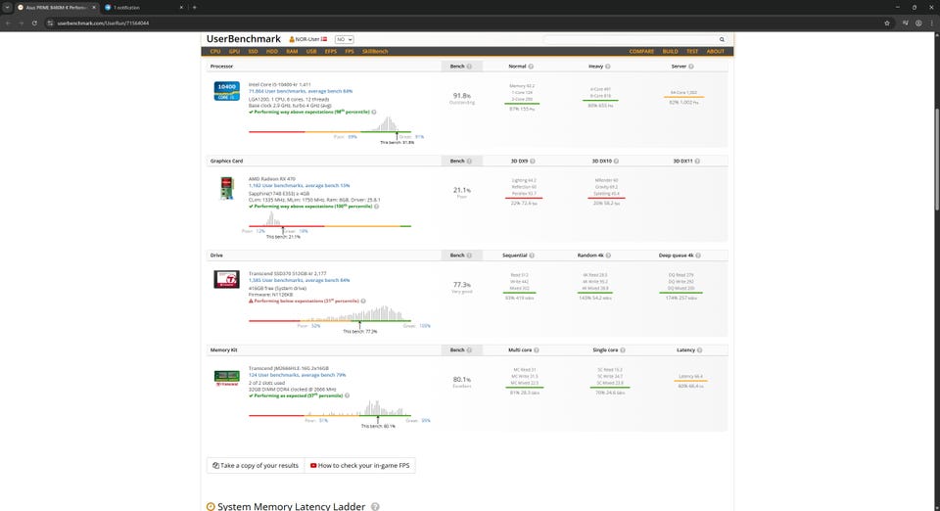Open the help icon next to Multi core

point(537,350)
